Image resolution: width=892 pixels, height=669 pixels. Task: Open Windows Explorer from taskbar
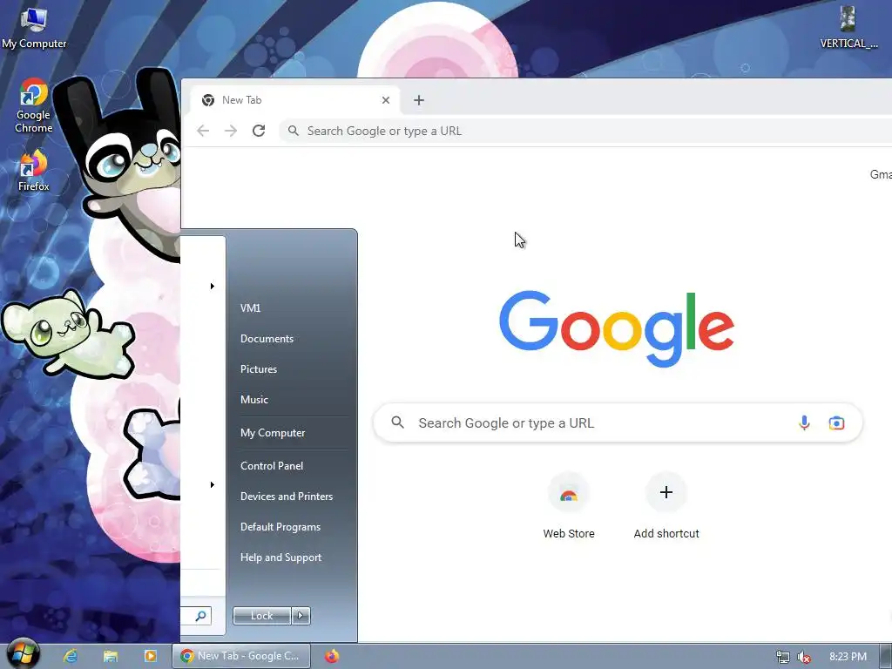[111, 656]
